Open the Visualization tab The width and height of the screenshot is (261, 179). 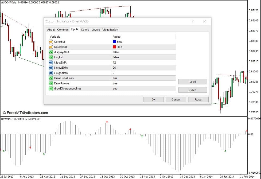click(110, 30)
